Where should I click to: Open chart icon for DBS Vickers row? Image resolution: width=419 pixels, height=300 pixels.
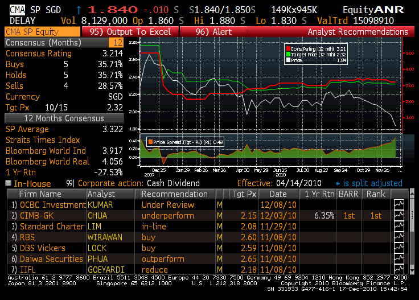(399, 248)
